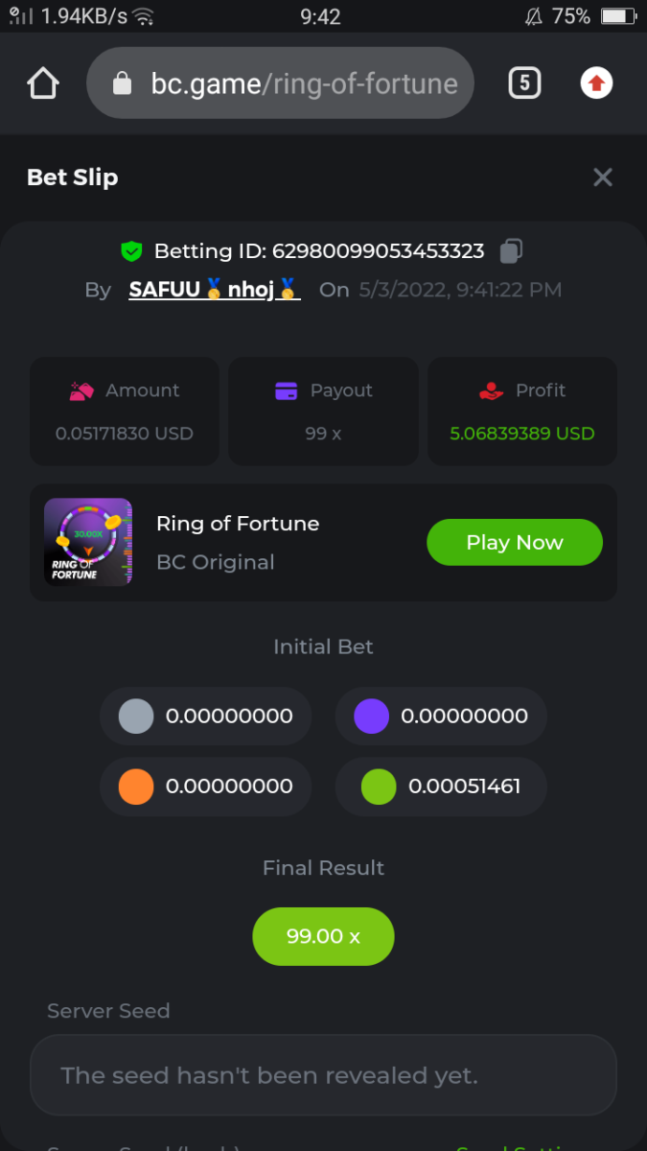This screenshot has height=1151, width=647.
Task: Copy the Betting ID using the copy icon
Action: (x=511, y=251)
